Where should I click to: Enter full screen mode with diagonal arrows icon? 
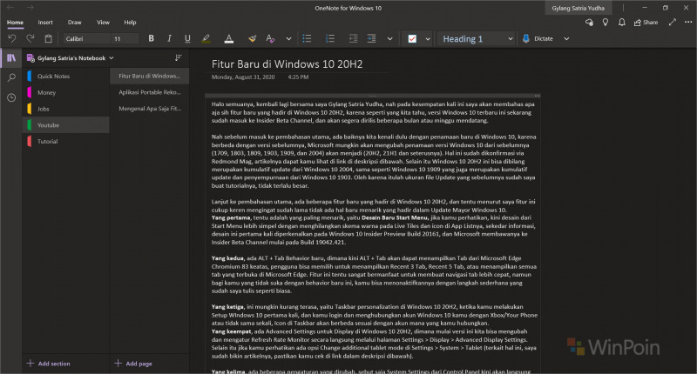673,22
